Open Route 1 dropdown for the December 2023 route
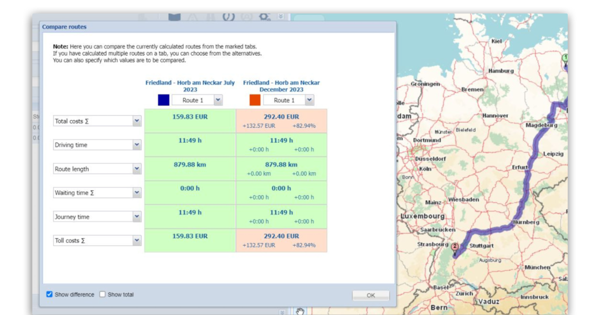Image resolution: width=600 pixels, height=315 pixels. (x=309, y=100)
